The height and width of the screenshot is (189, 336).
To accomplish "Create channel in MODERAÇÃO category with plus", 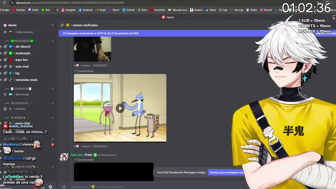I will pyautogui.click(x=52, y=41).
